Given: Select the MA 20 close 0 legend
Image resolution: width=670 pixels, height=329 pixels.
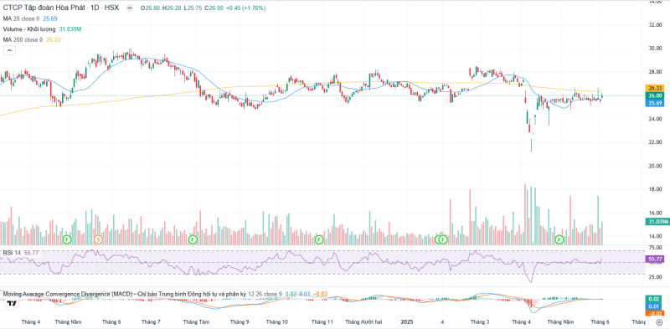Looking at the screenshot, I should pyautogui.click(x=22, y=18).
